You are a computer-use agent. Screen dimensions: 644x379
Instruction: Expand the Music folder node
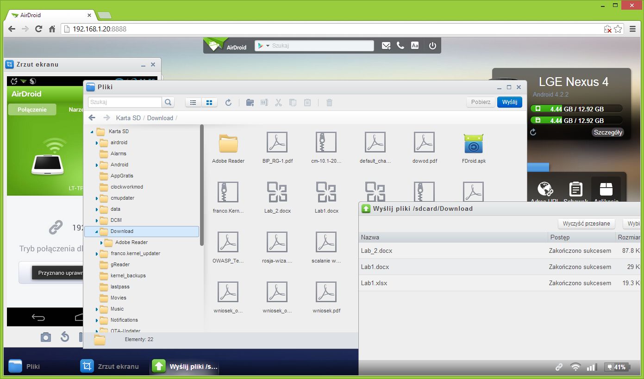pyautogui.click(x=97, y=309)
